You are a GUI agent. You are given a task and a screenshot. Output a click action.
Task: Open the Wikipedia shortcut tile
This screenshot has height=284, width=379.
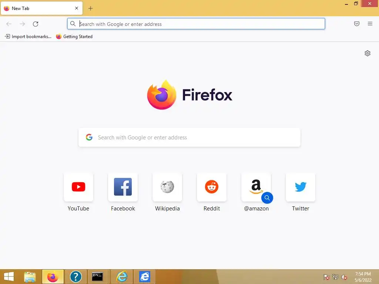tap(167, 187)
